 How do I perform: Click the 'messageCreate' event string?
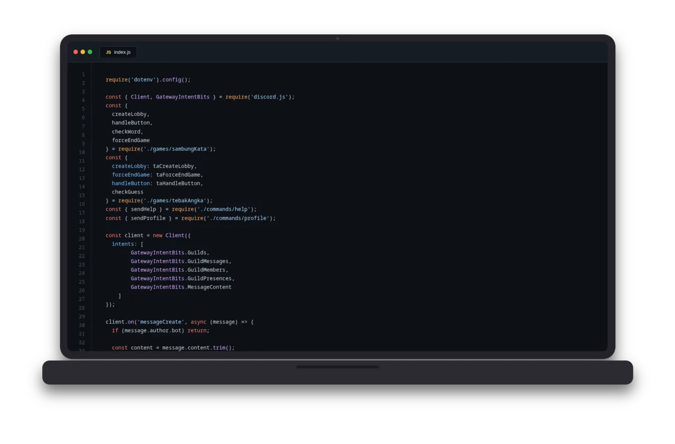click(x=161, y=322)
